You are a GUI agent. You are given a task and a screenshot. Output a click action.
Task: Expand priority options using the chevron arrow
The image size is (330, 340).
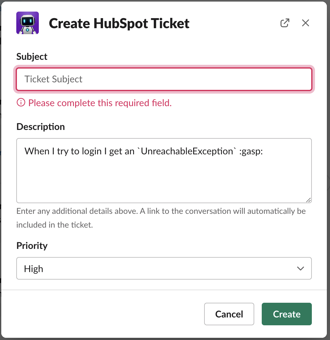[x=301, y=268]
